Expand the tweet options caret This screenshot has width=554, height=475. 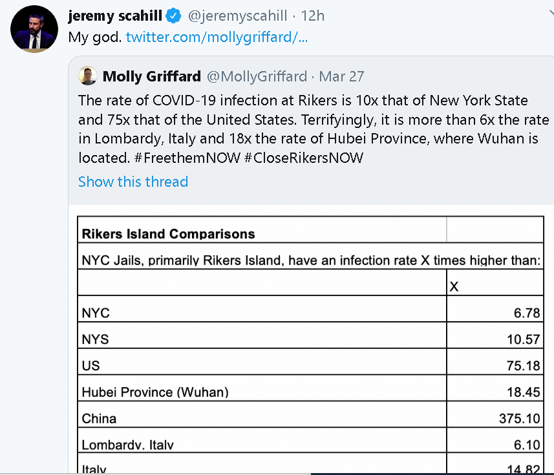click(551, 14)
